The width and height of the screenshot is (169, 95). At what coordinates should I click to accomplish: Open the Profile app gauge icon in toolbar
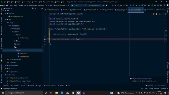point(121,5)
